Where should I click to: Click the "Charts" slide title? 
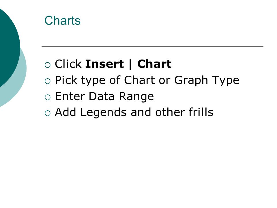[x=62, y=21]
